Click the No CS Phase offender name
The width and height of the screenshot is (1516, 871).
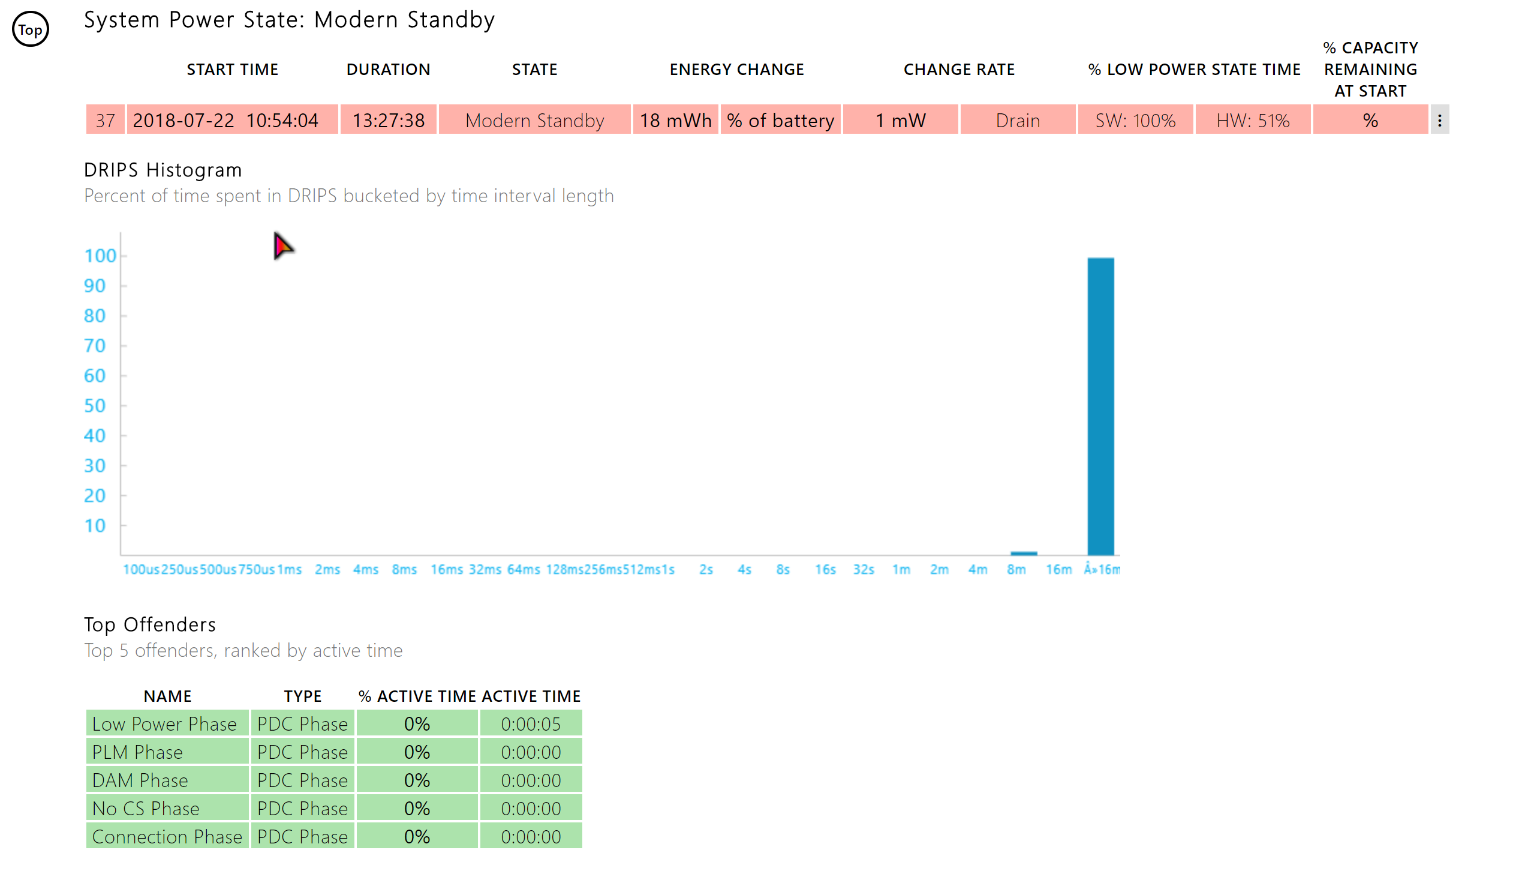click(x=146, y=809)
